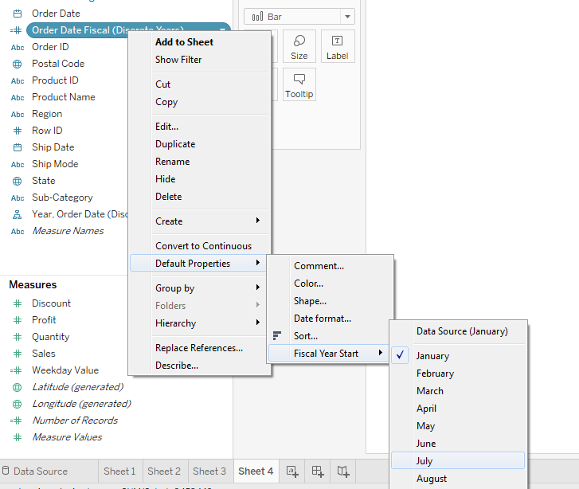The height and width of the screenshot is (489, 579).
Task: Open the Data Source tab
Action: point(40,471)
